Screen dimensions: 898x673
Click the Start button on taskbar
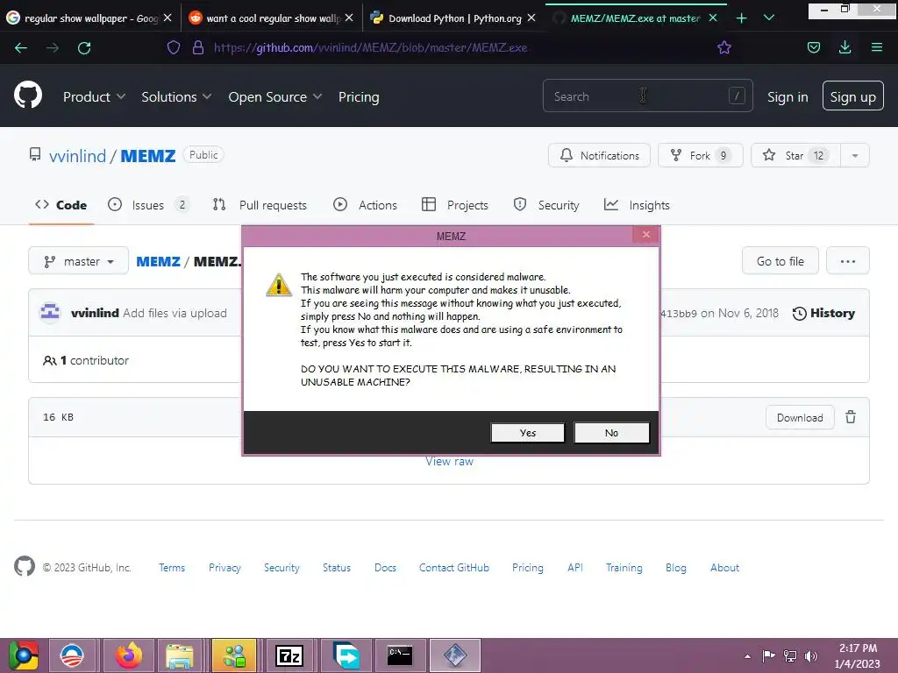point(23,655)
